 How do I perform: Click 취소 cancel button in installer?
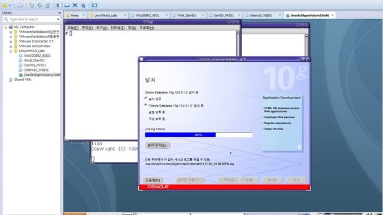(x=296, y=180)
